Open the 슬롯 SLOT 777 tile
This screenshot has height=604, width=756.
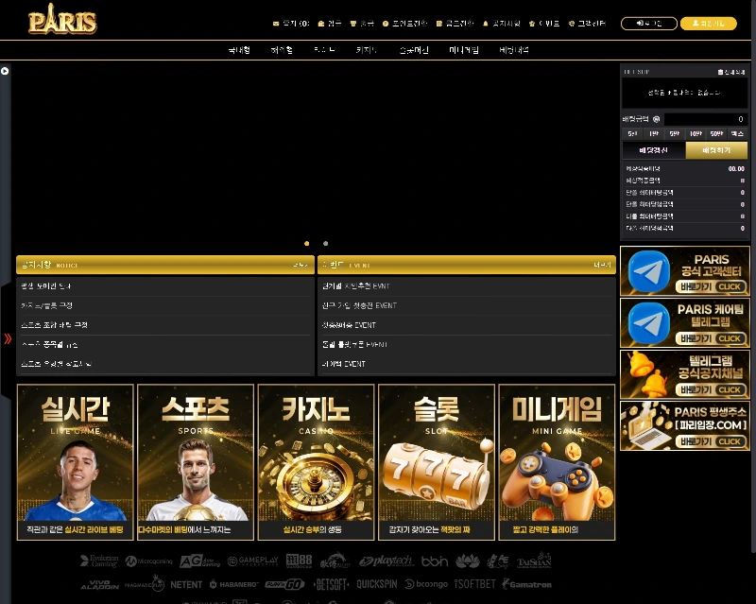pyautogui.click(x=436, y=461)
